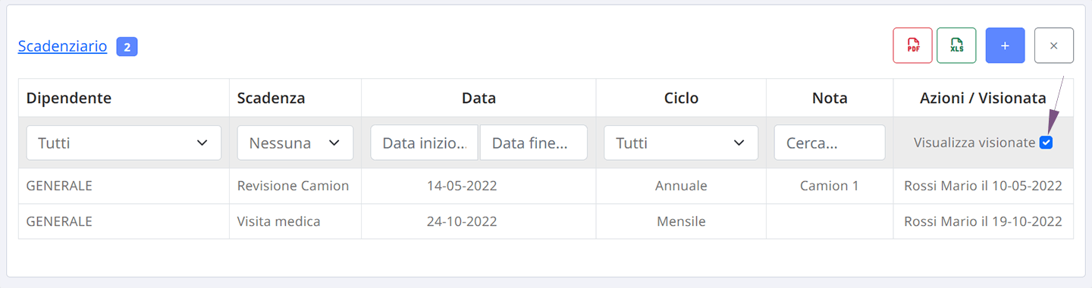Select the Revisione Camion row
Image resolution: width=1092 pixels, height=288 pixels.
(x=546, y=186)
